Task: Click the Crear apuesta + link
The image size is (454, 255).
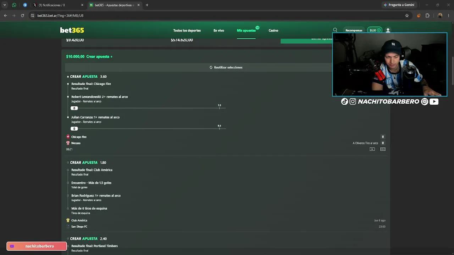Action: pyautogui.click(x=99, y=57)
